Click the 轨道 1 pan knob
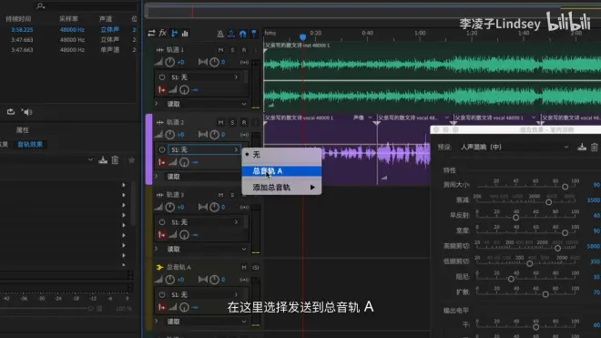 pos(214,62)
